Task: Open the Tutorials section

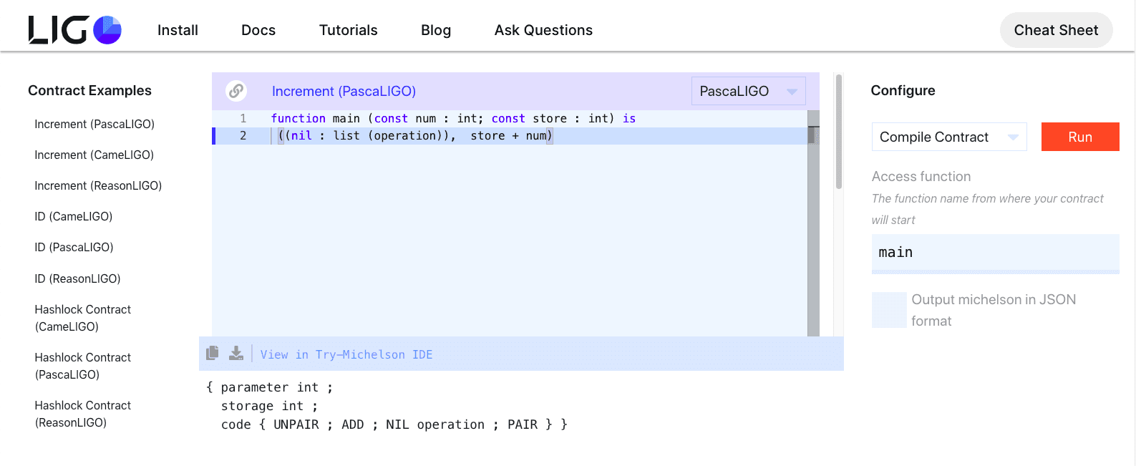Action: (348, 30)
